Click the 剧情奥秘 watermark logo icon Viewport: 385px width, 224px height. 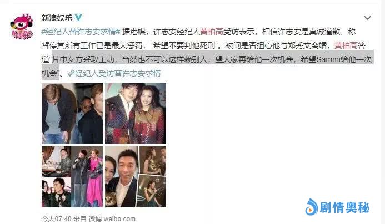(x=311, y=207)
